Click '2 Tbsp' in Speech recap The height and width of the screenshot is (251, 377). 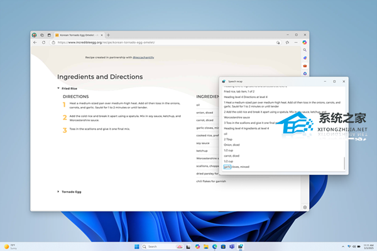click(x=228, y=139)
